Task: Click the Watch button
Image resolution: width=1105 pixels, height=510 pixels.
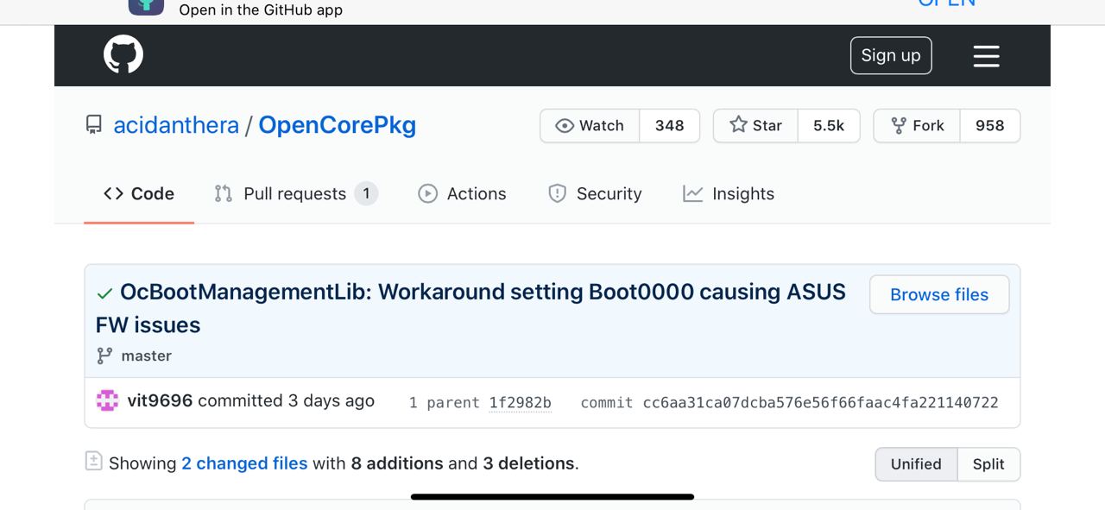Action: [590, 126]
